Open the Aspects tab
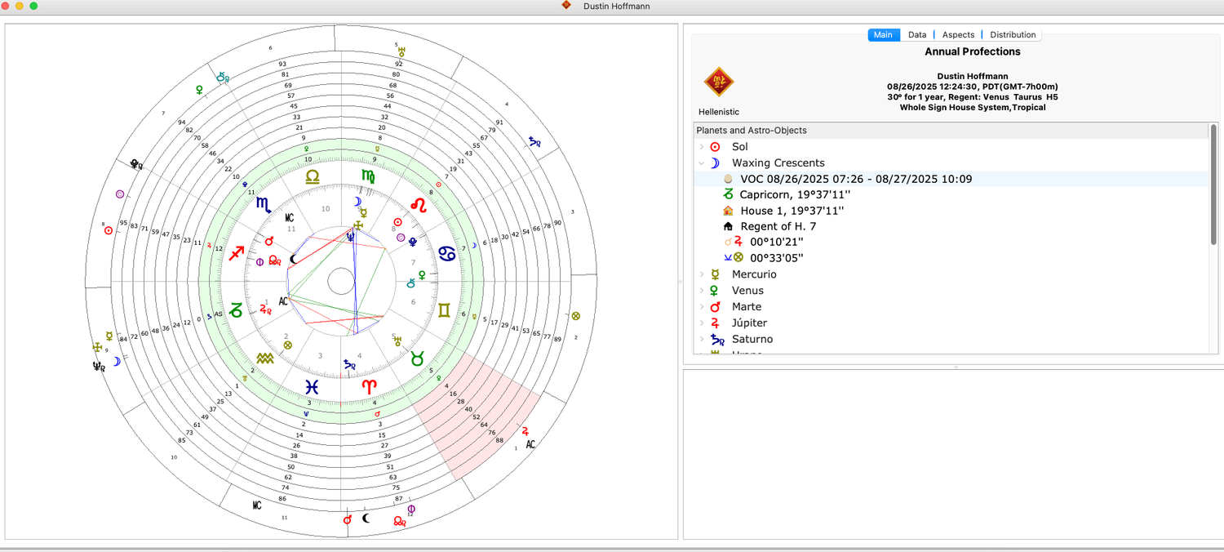The width and height of the screenshot is (1224, 552). 958,35
